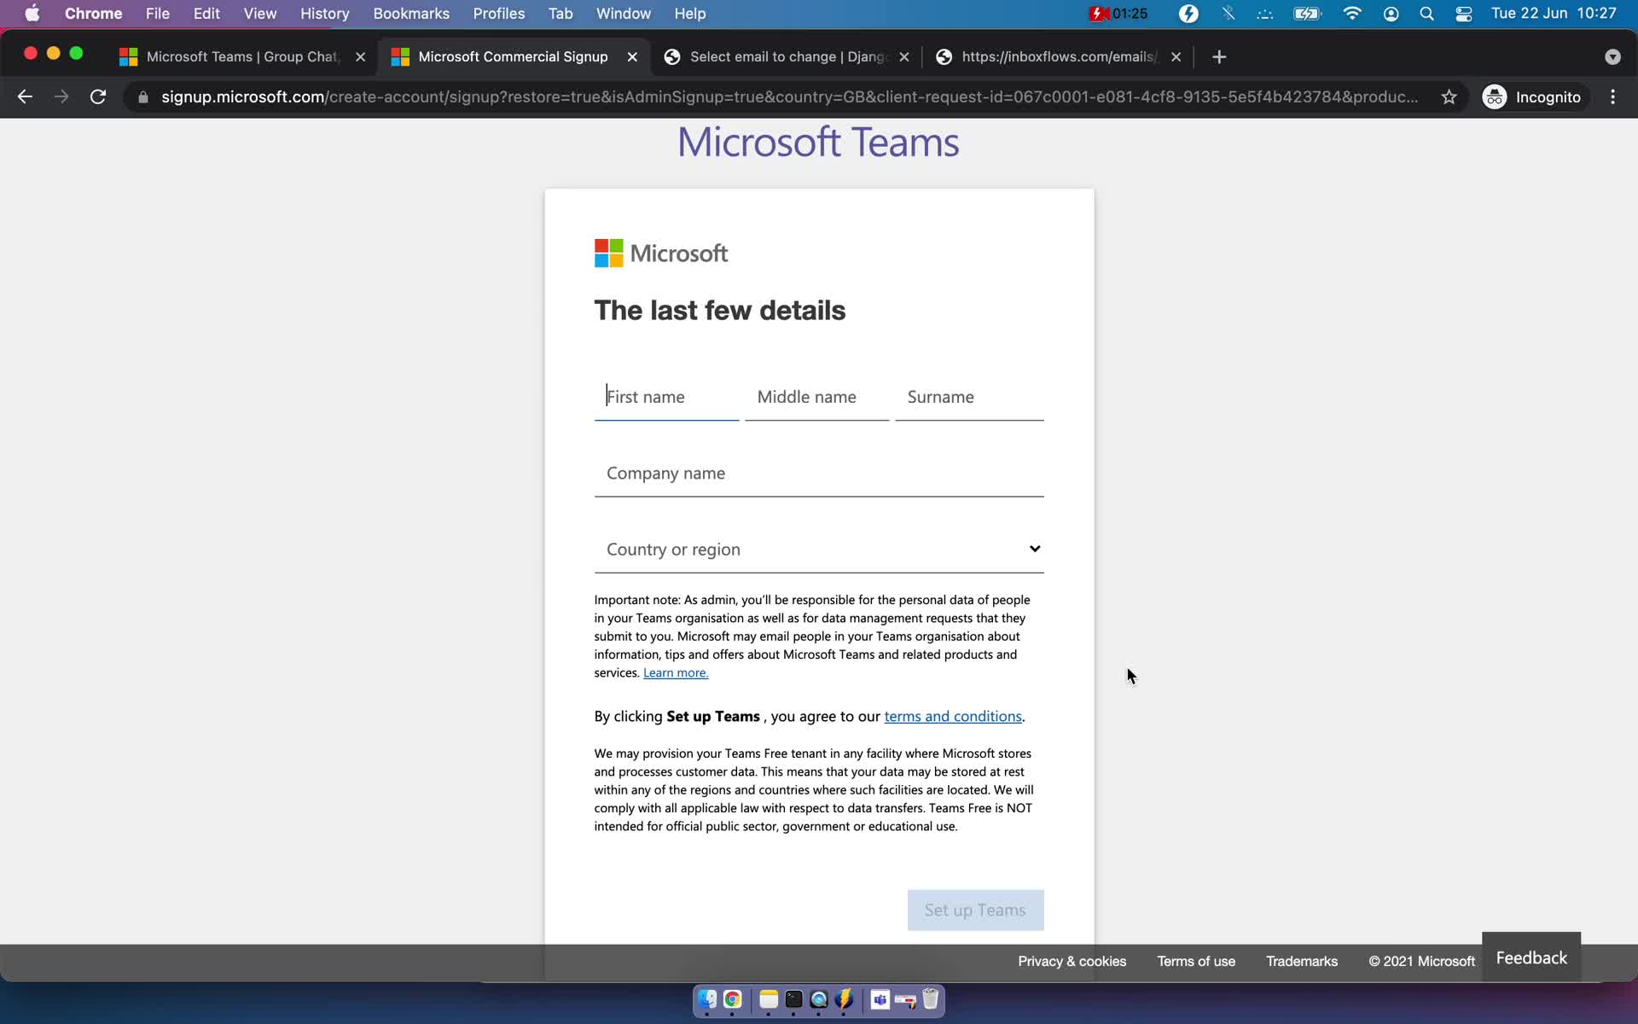
Task: Open a new browser tab
Action: click(x=1219, y=57)
